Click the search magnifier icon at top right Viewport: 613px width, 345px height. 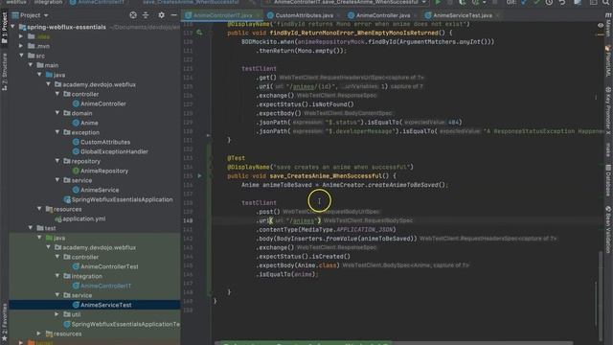(606, 2)
